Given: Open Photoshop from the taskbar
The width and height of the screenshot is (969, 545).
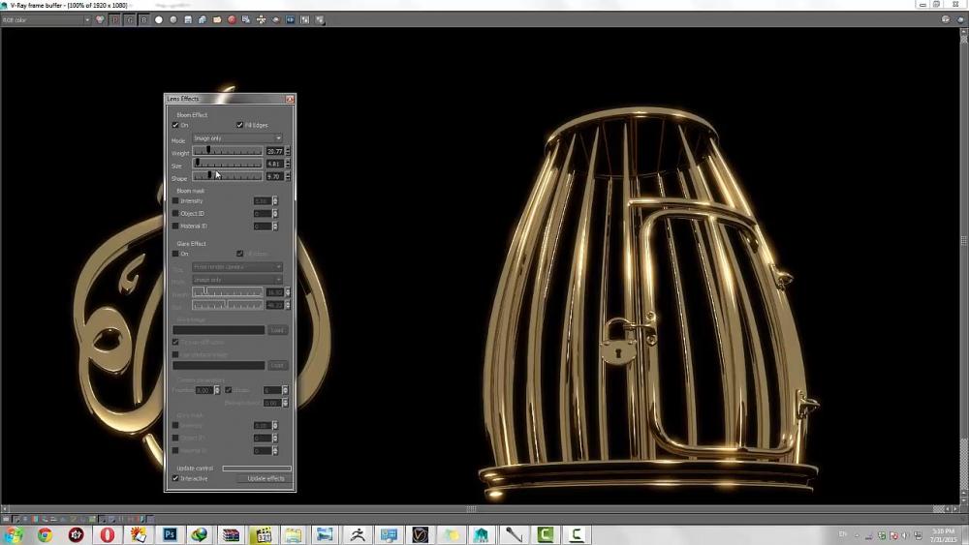Looking at the screenshot, I should (x=170, y=534).
